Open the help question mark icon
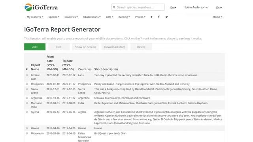The image size is (253, 142). pos(151,17)
